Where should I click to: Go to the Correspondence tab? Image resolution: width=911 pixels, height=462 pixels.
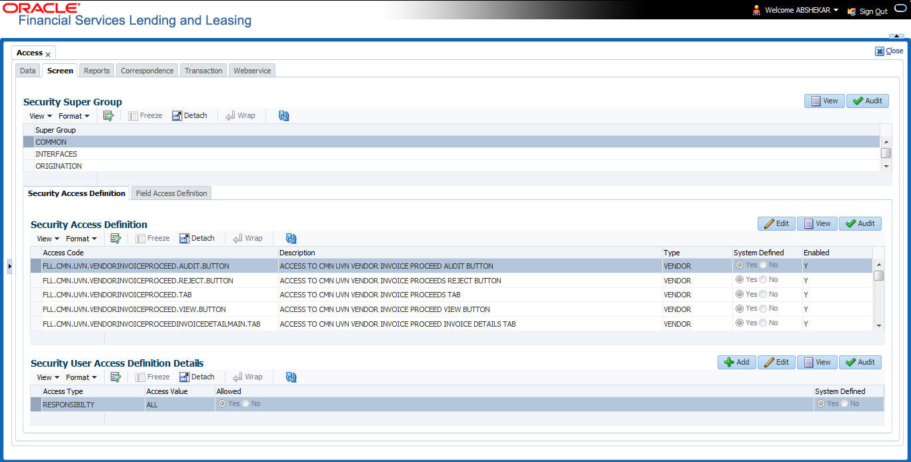tap(147, 71)
